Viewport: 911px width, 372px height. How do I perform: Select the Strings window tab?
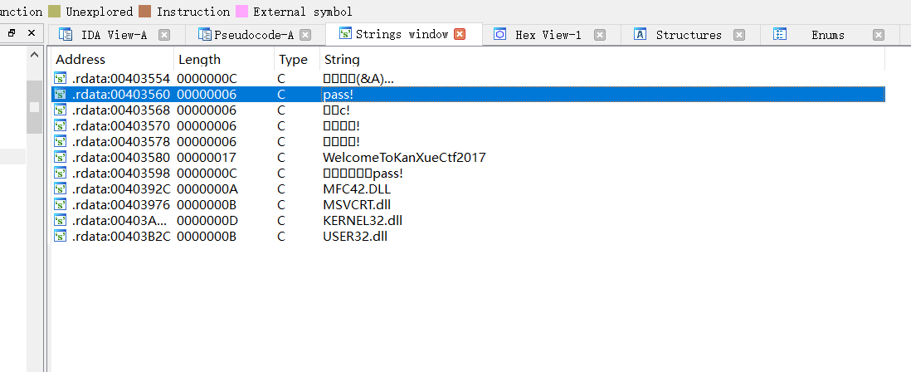coord(402,34)
